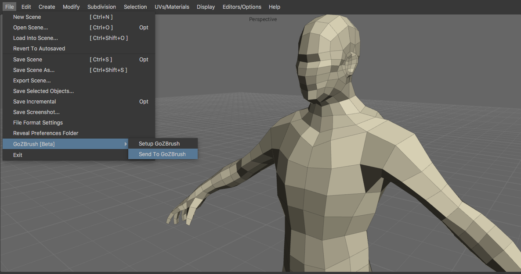
Task: Choose Save Screenshot... option
Action: (36, 112)
